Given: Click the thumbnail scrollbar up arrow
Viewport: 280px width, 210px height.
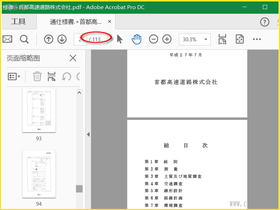Looking at the screenshot, I should point(79,93).
